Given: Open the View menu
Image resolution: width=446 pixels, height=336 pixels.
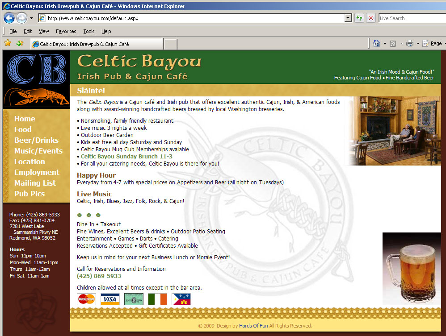Looking at the screenshot, I should point(44,31).
